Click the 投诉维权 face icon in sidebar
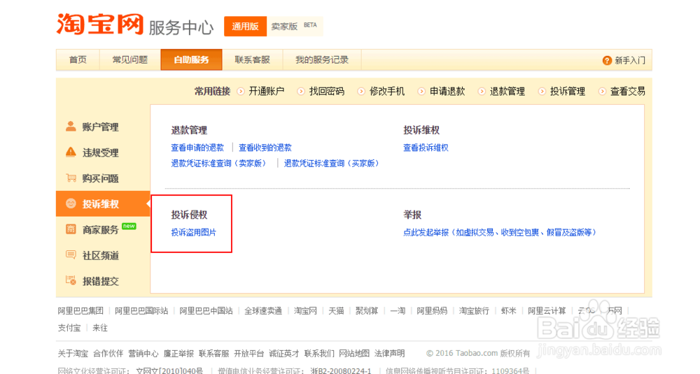Screen dimensions: 700x374 tap(71, 203)
